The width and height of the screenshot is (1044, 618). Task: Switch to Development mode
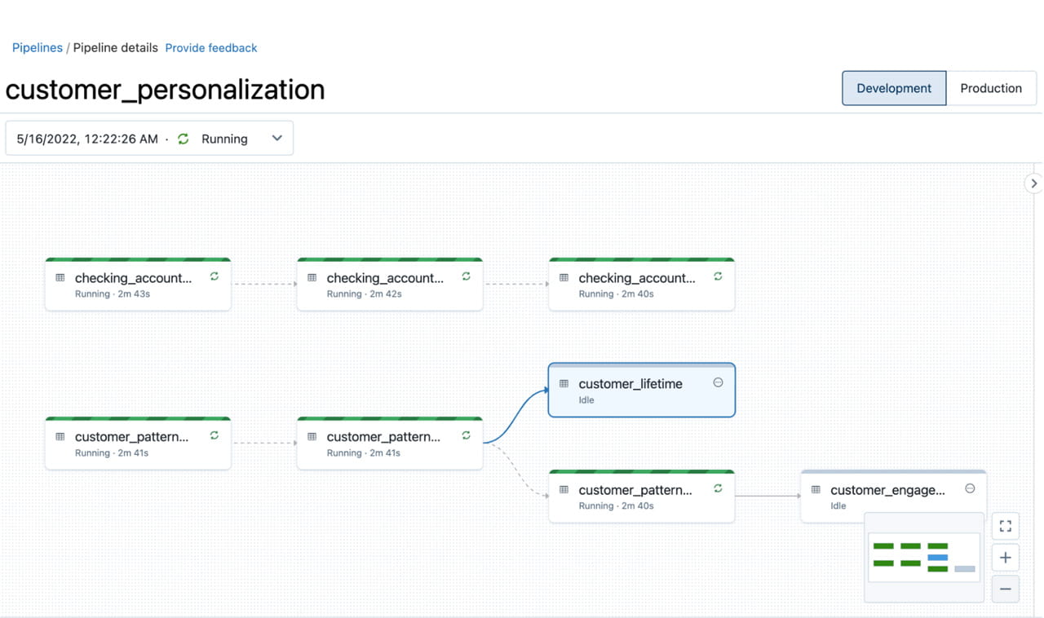tap(893, 88)
